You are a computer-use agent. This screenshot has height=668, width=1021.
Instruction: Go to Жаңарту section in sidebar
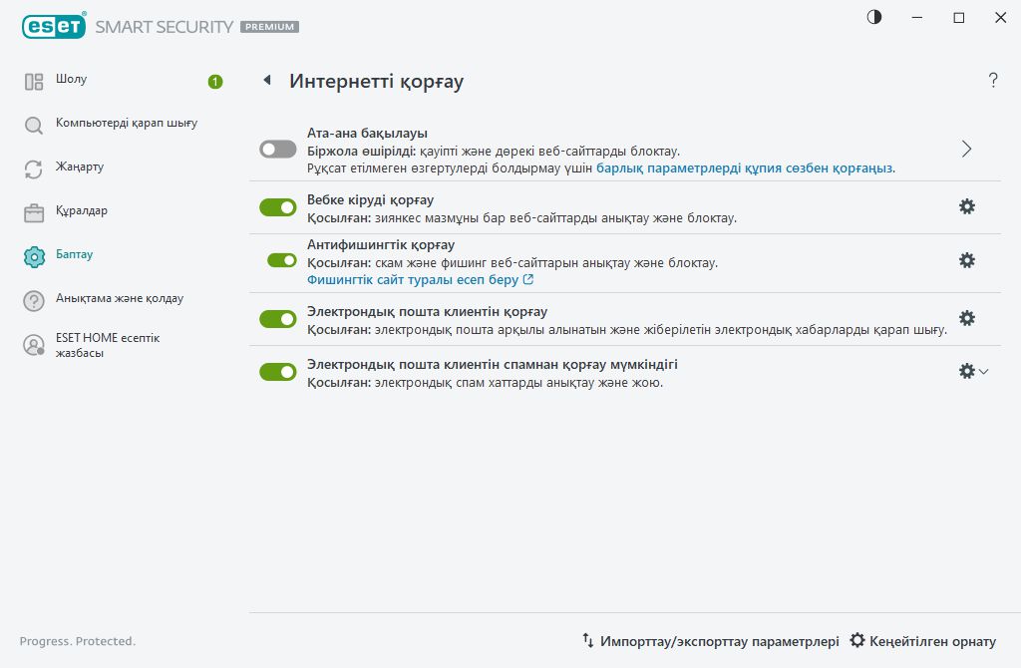tap(80, 167)
